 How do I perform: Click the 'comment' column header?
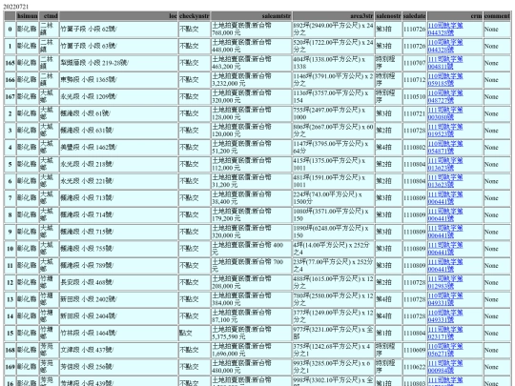point(497,16)
